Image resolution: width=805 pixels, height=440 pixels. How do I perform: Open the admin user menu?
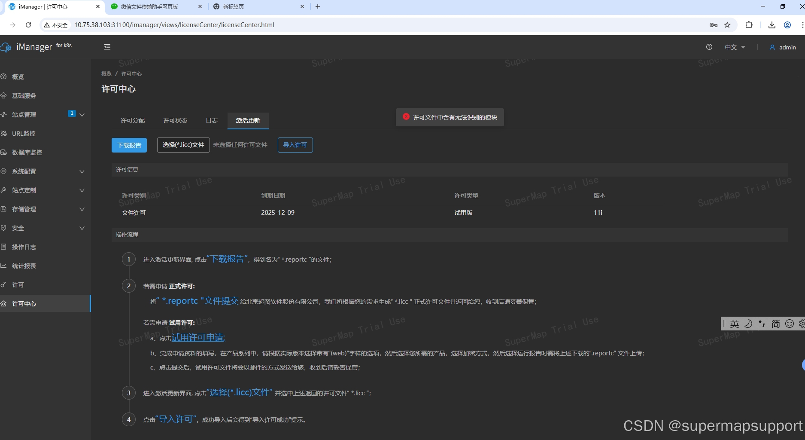783,47
